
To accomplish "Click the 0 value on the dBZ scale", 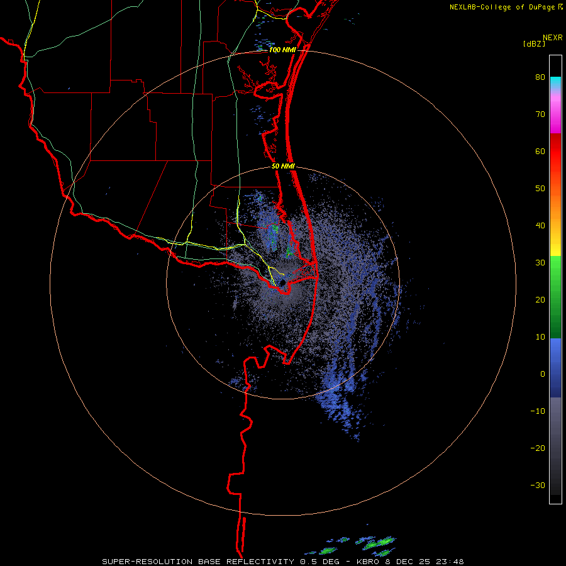I will [543, 374].
